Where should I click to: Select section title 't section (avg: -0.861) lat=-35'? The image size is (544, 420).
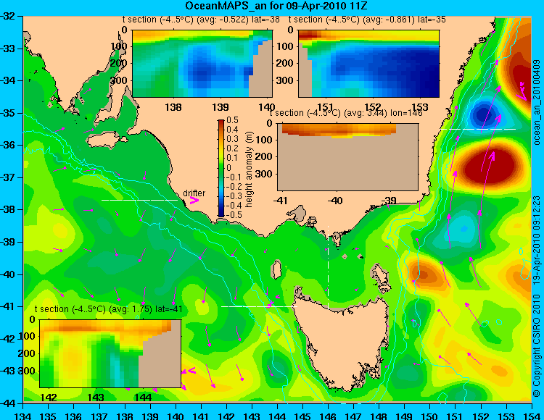coord(367,20)
